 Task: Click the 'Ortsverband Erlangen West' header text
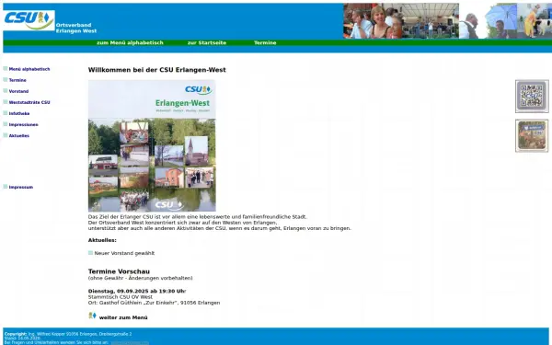tap(76, 28)
